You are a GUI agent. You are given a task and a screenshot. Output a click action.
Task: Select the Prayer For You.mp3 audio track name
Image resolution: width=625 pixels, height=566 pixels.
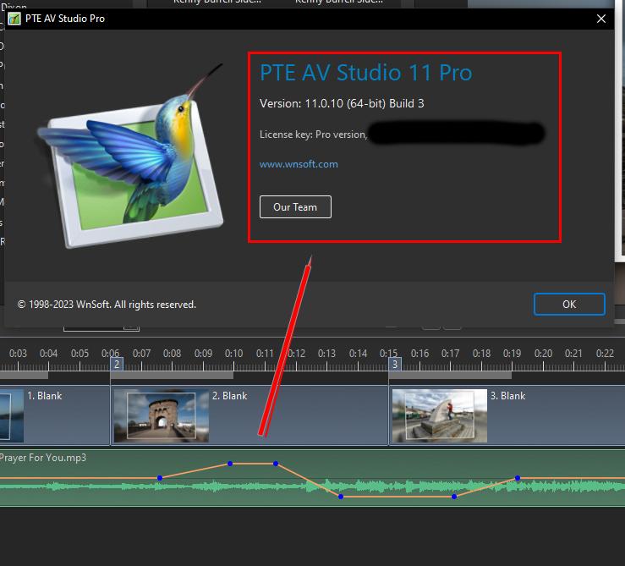coord(42,458)
